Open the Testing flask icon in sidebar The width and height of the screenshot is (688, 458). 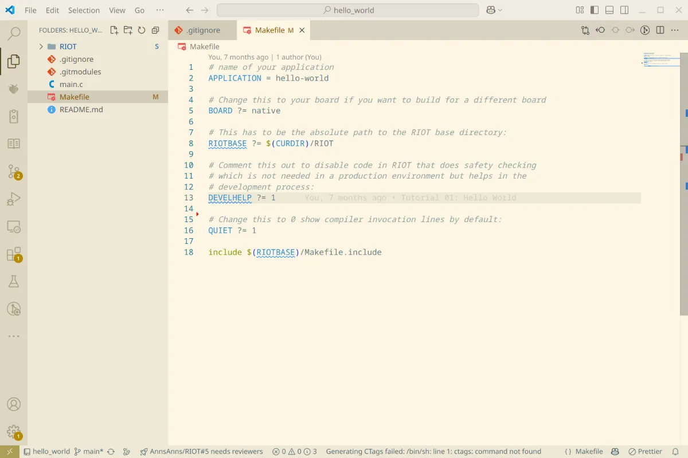pos(14,281)
